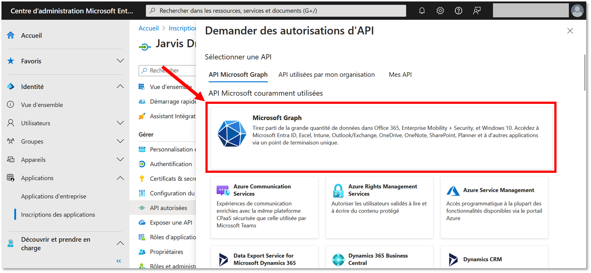Click the Azure Rights Management Services icon

coord(338,190)
